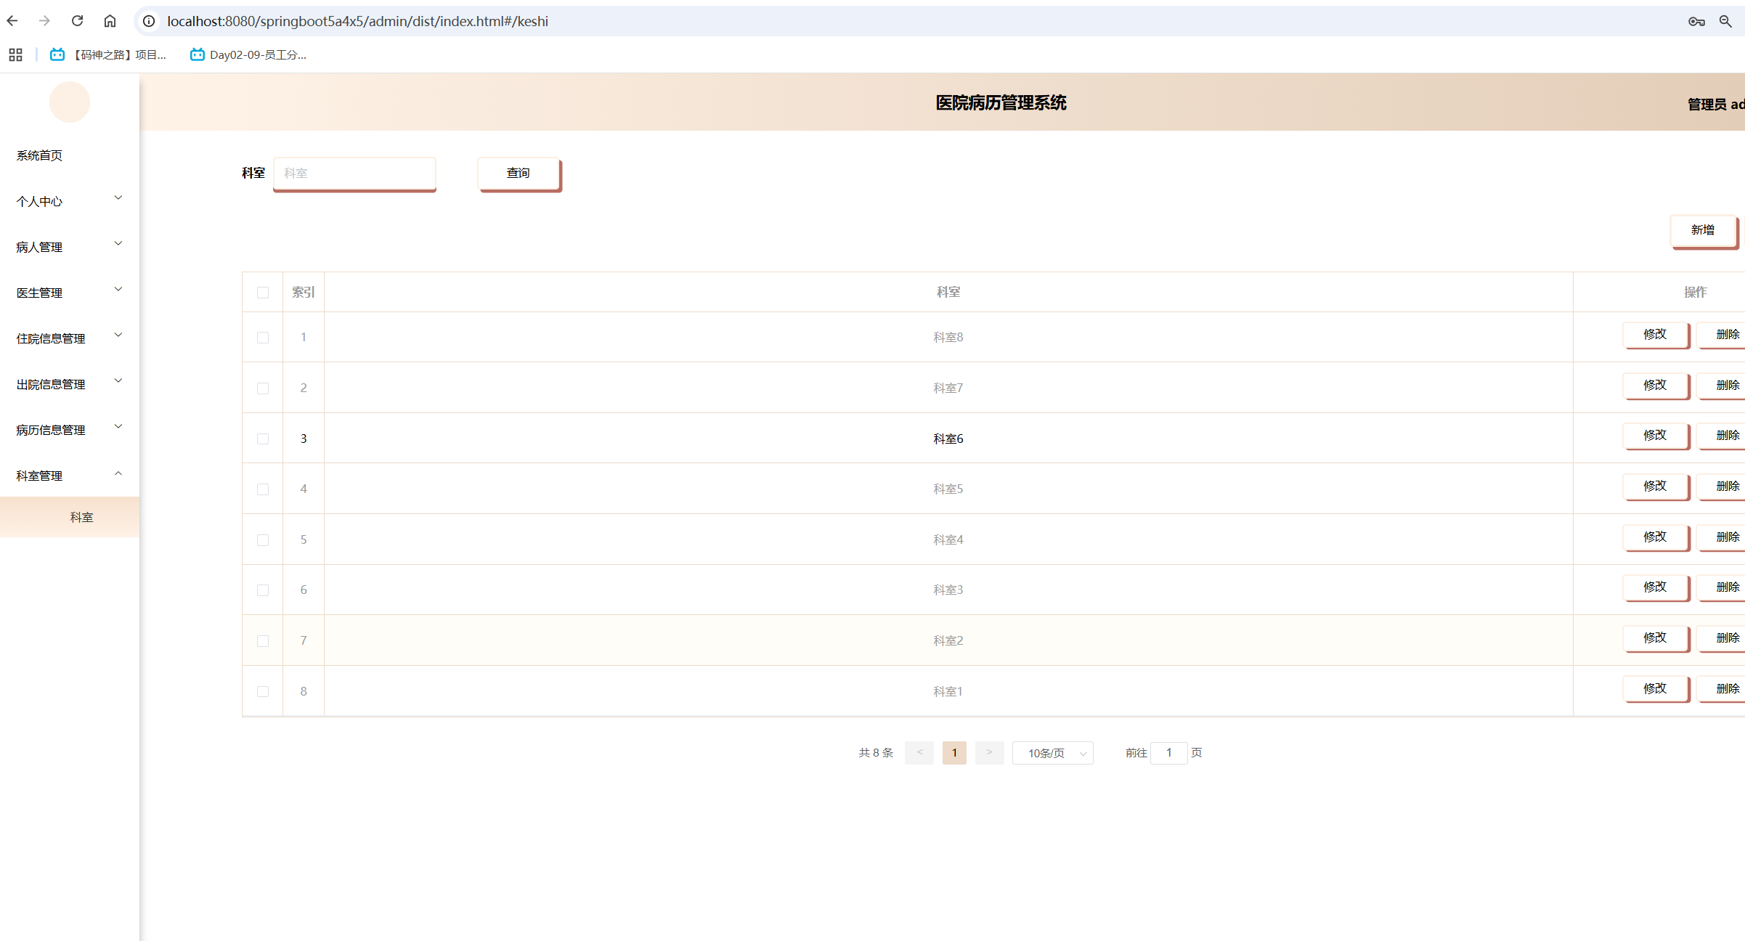This screenshot has width=1745, height=941.
Task: Open the Day02-09-员工分 bookmark
Action: (248, 54)
